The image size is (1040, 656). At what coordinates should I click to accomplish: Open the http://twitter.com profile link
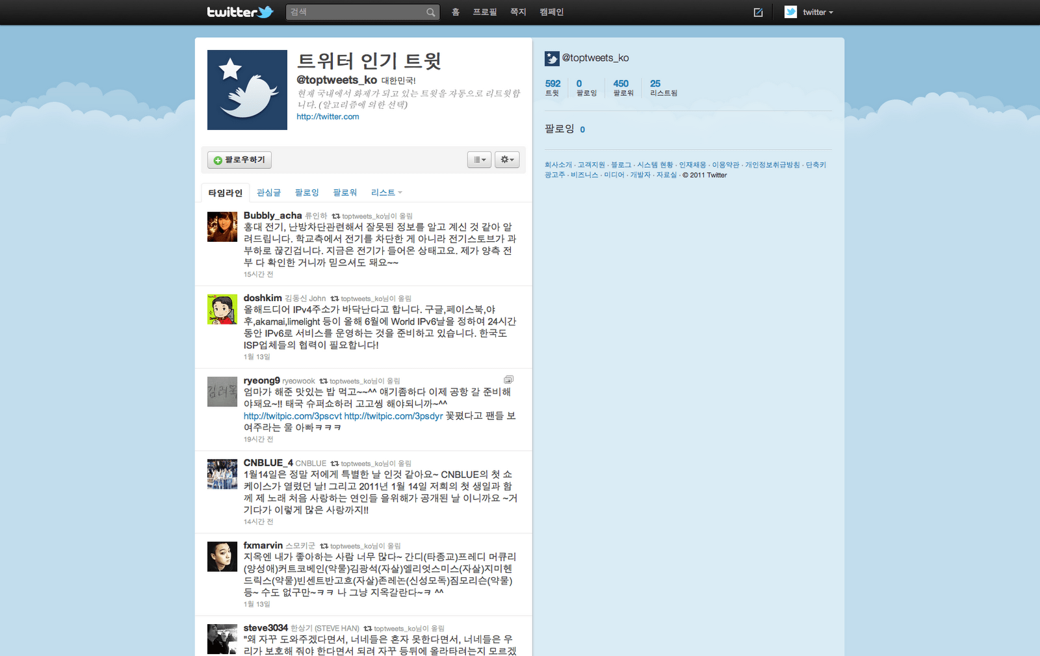coord(328,116)
